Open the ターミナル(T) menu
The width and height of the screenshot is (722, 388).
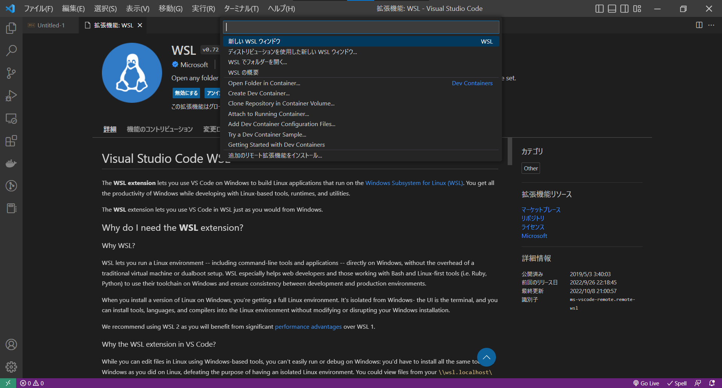pos(241,9)
